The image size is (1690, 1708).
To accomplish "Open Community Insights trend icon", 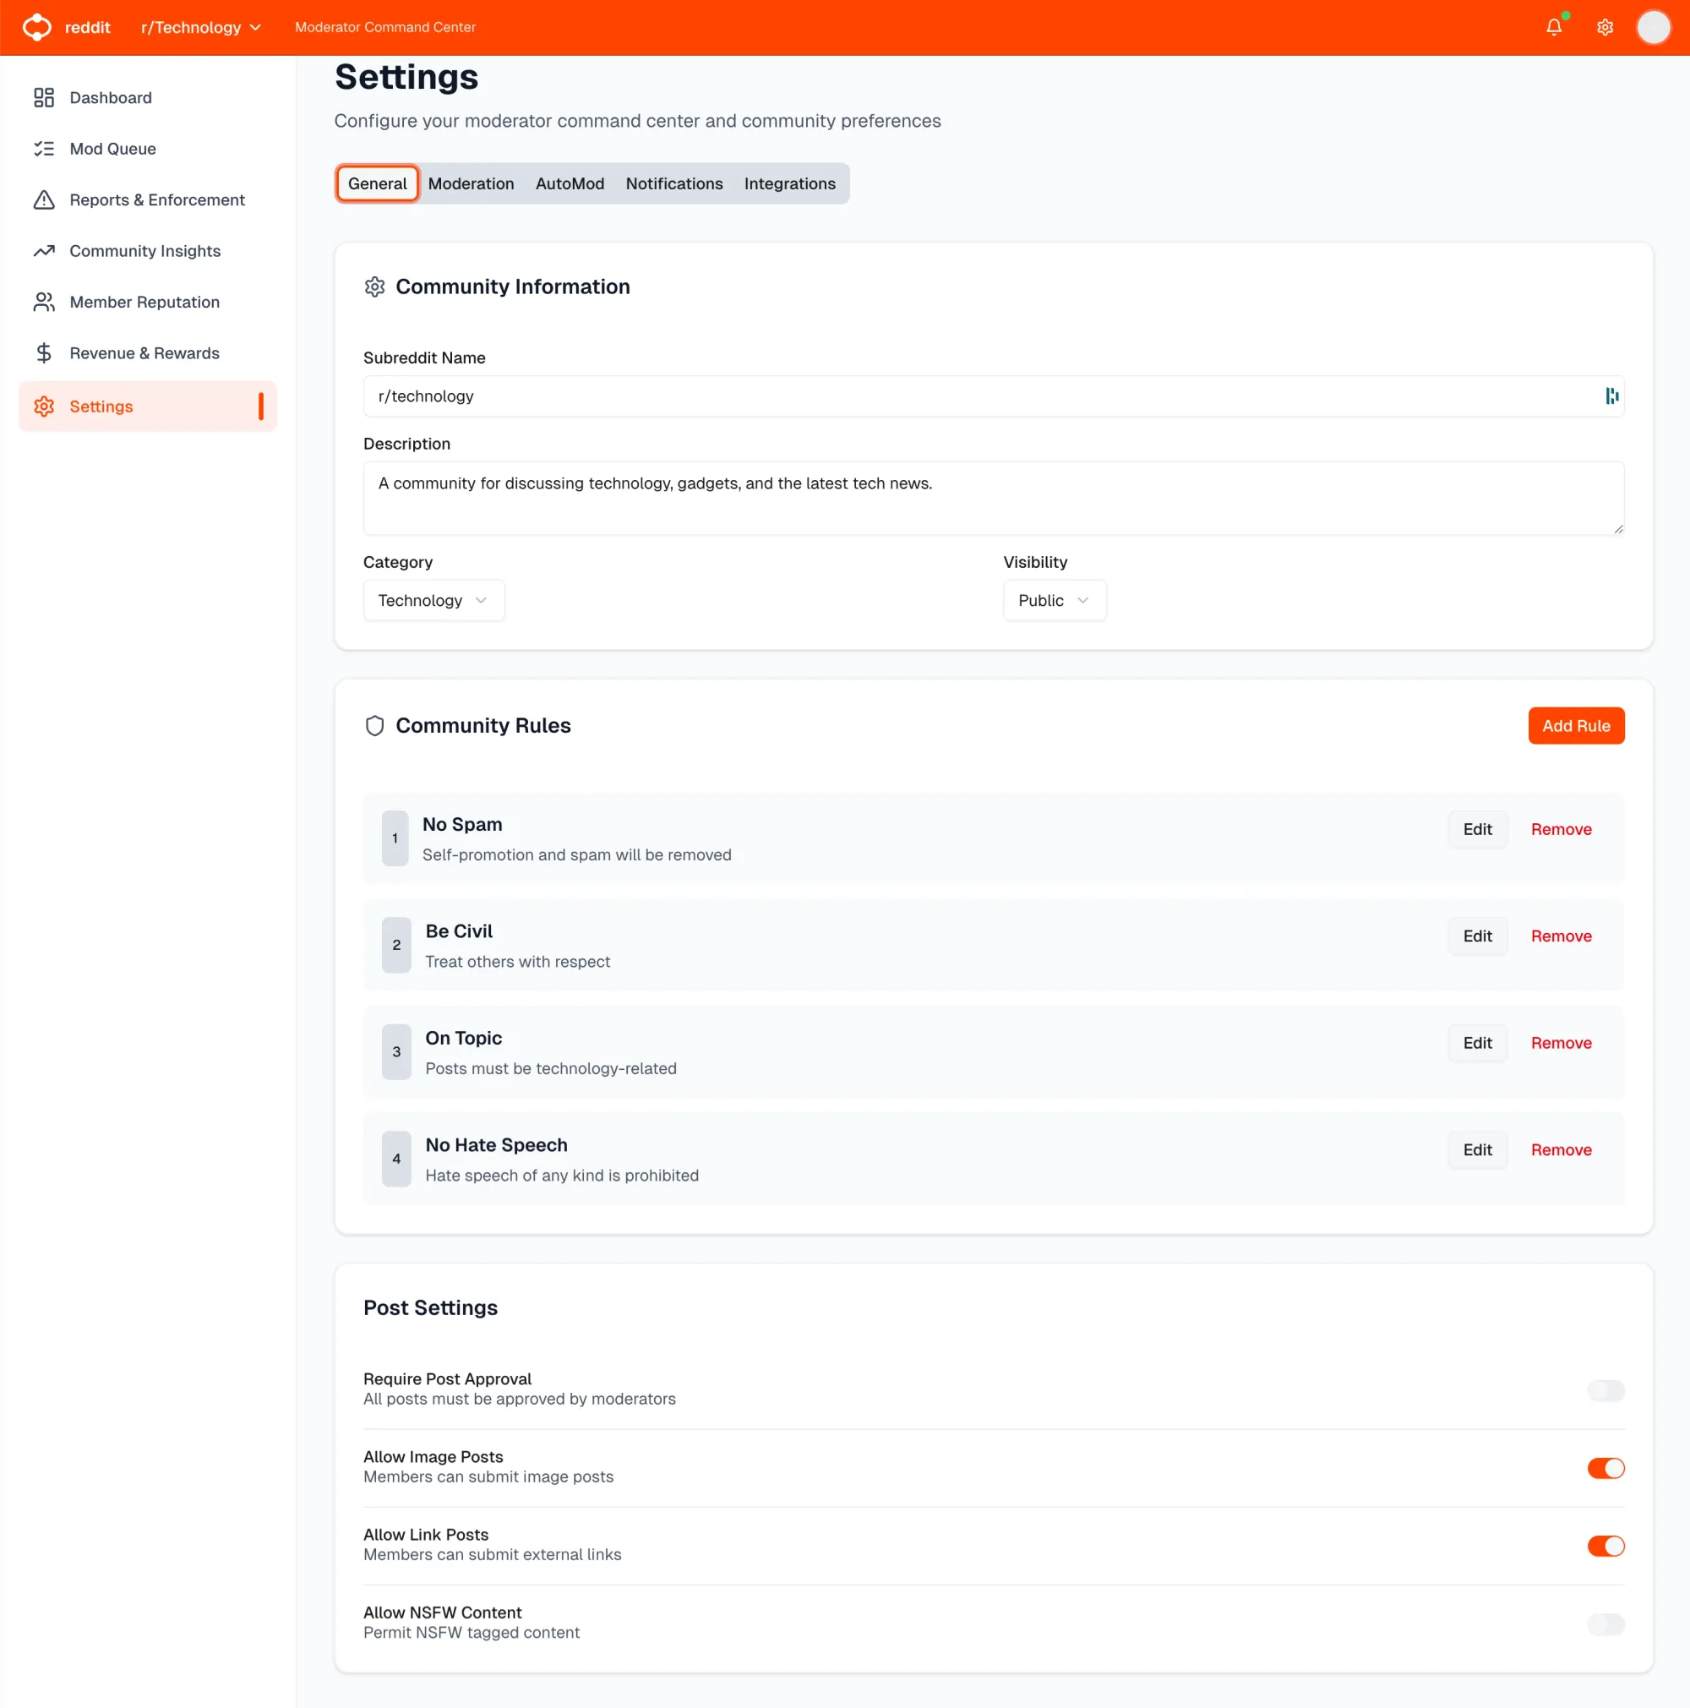I will (44, 251).
